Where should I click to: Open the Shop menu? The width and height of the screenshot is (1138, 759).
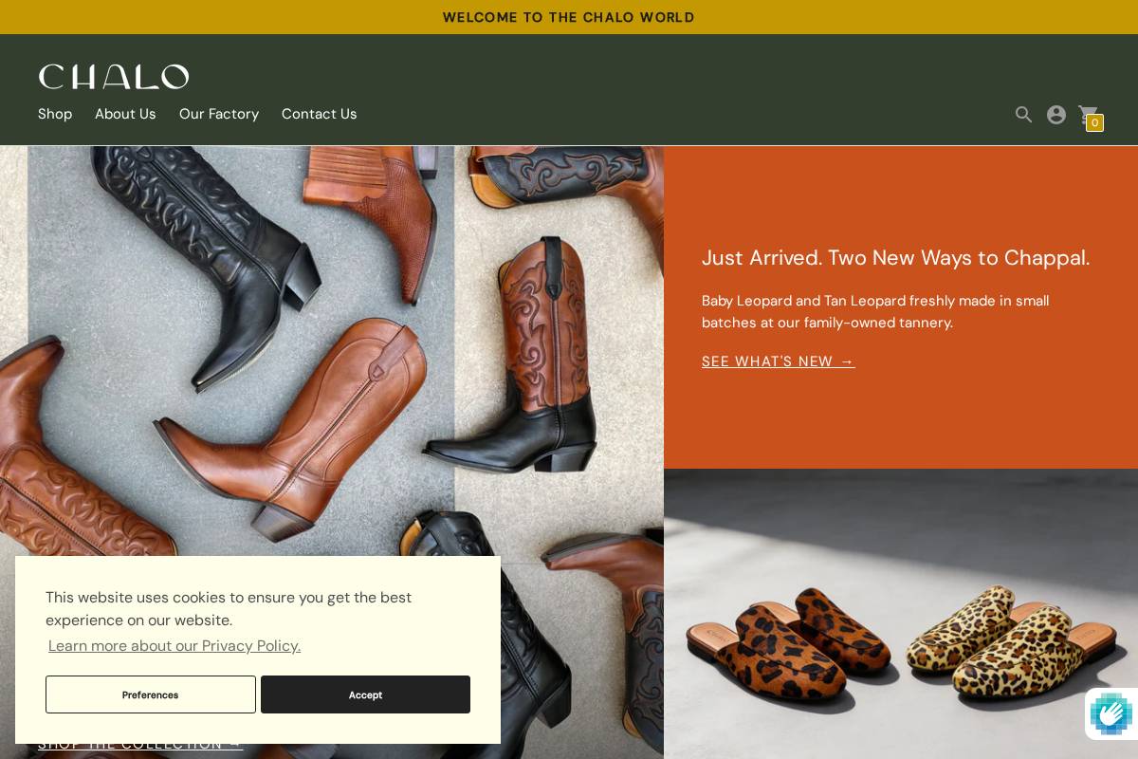pos(55,114)
